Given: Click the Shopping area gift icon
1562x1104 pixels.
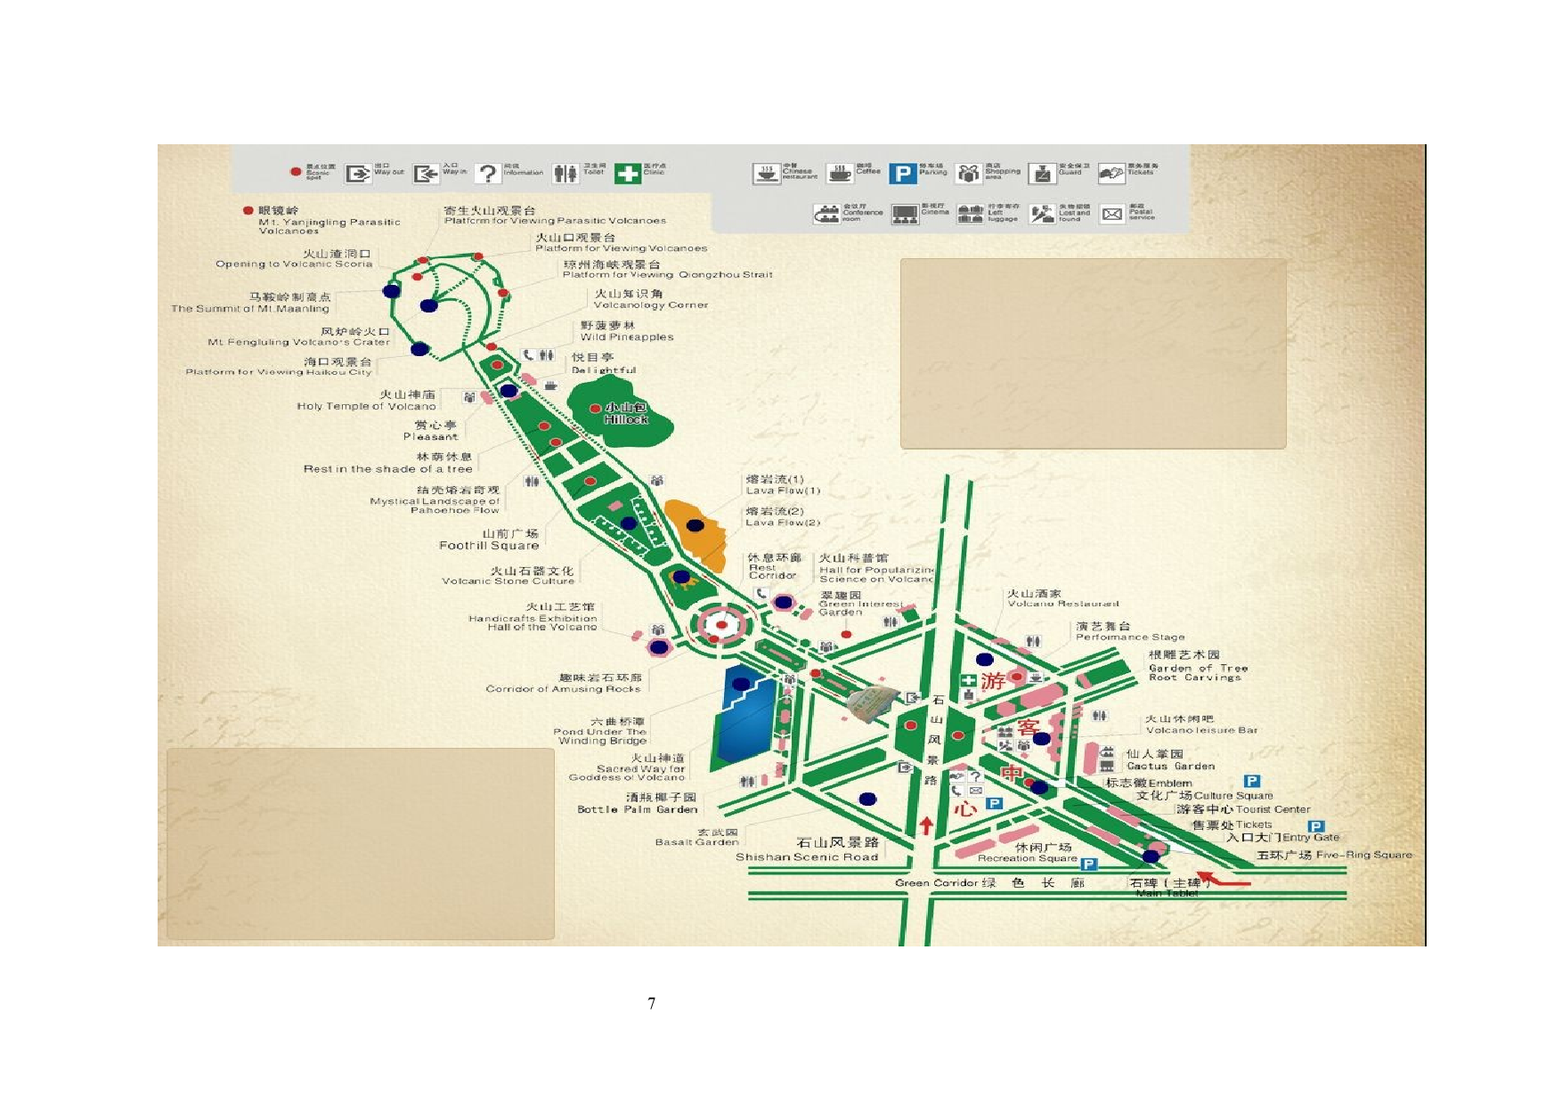Looking at the screenshot, I should (x=968, y=173).
